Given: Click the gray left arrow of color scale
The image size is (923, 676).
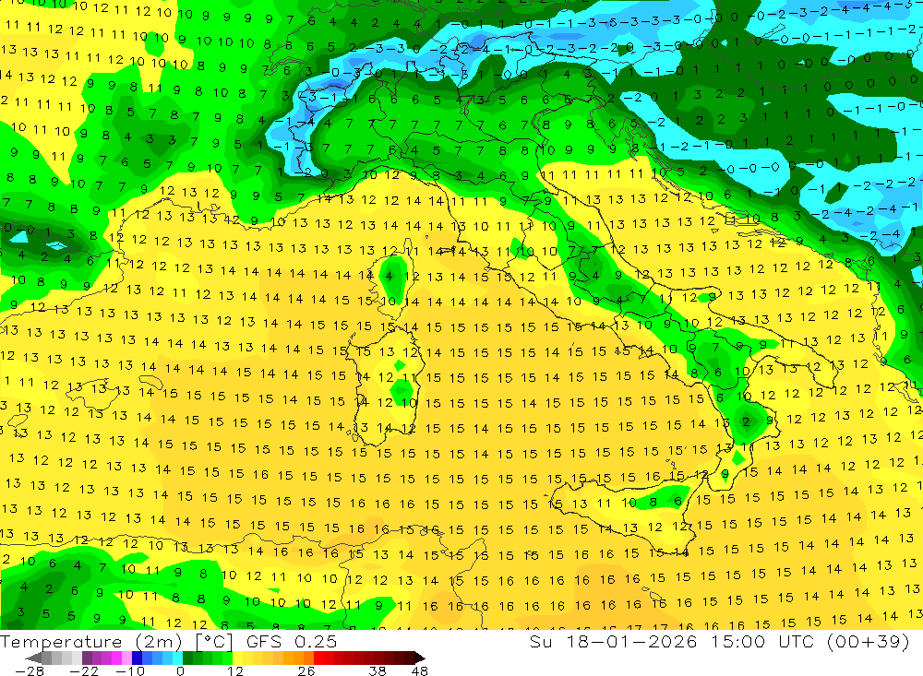Looking at the screenshot, I should [x=33, y=658].
